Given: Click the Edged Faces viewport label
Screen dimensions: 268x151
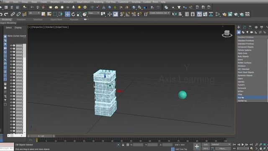Looking at the screenshot, I should [x=62, y=27].
